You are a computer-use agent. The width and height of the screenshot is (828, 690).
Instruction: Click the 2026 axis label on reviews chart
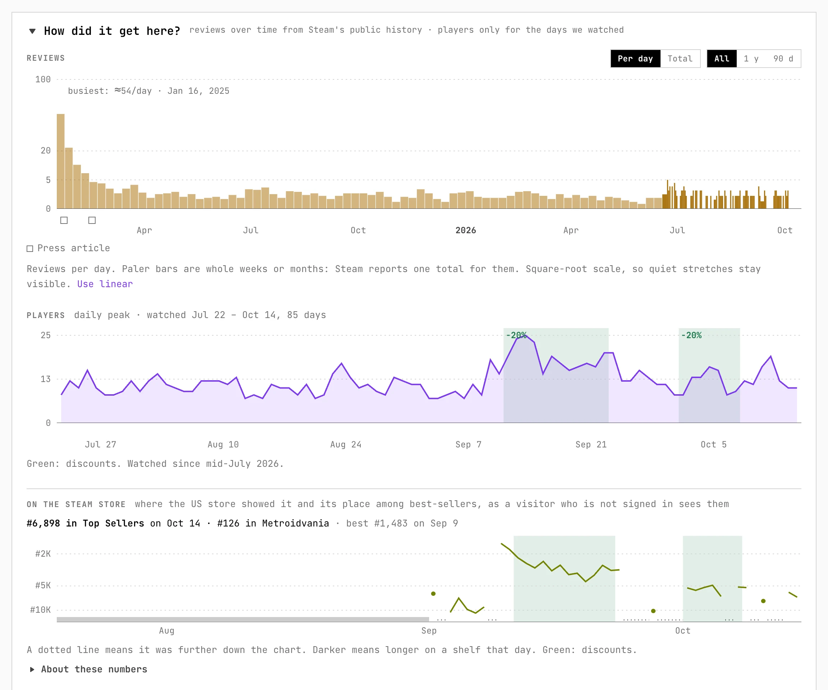pyautogui.click(x=466, y=230)
